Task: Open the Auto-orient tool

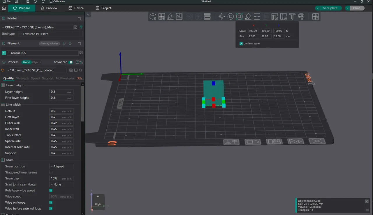Action: (x=170, y=16)
